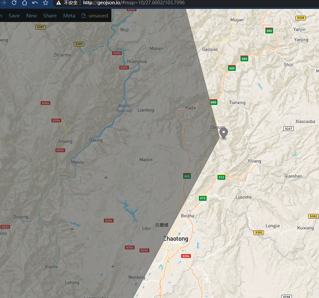Click the Zhaotong city label on map
The height and width of the screenshot is (298, 319).
[x=176, y=239]
